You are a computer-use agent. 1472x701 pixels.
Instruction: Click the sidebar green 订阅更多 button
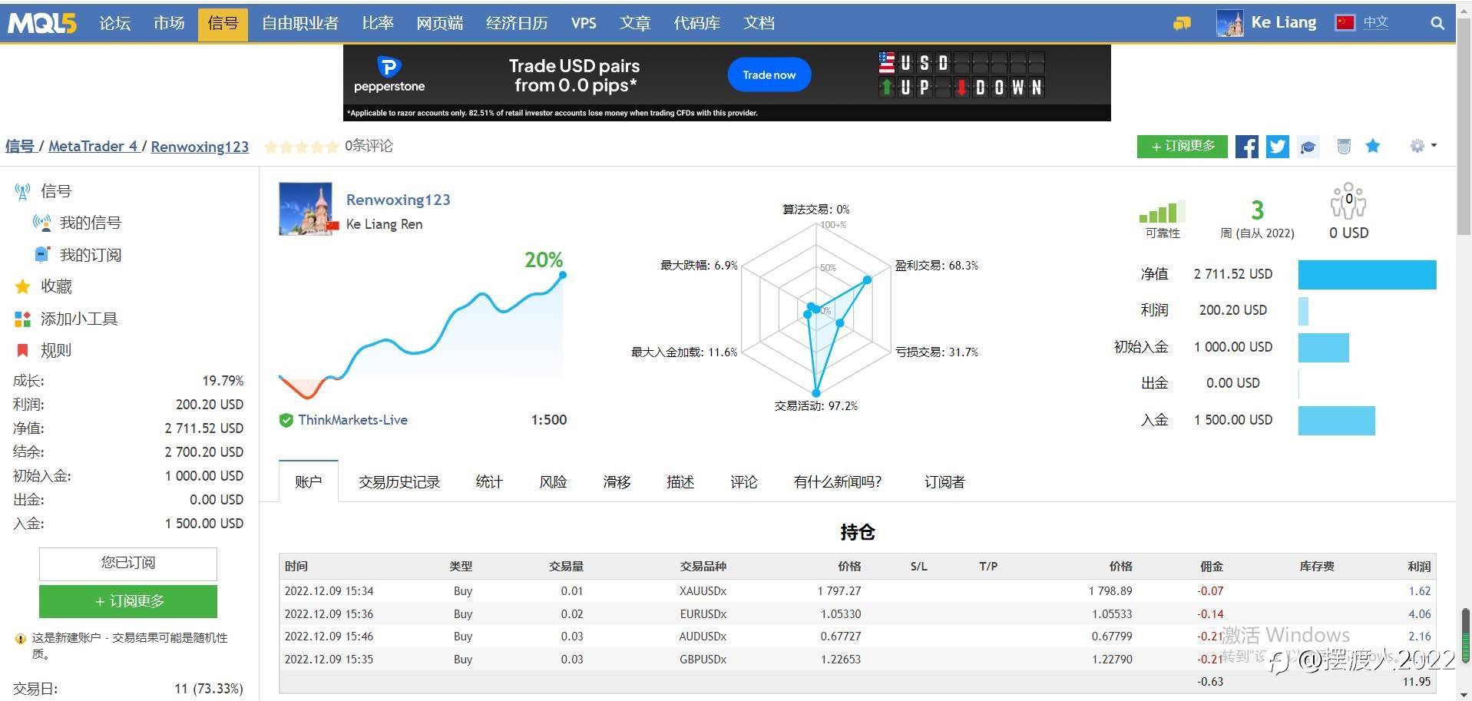pos(128,601)
